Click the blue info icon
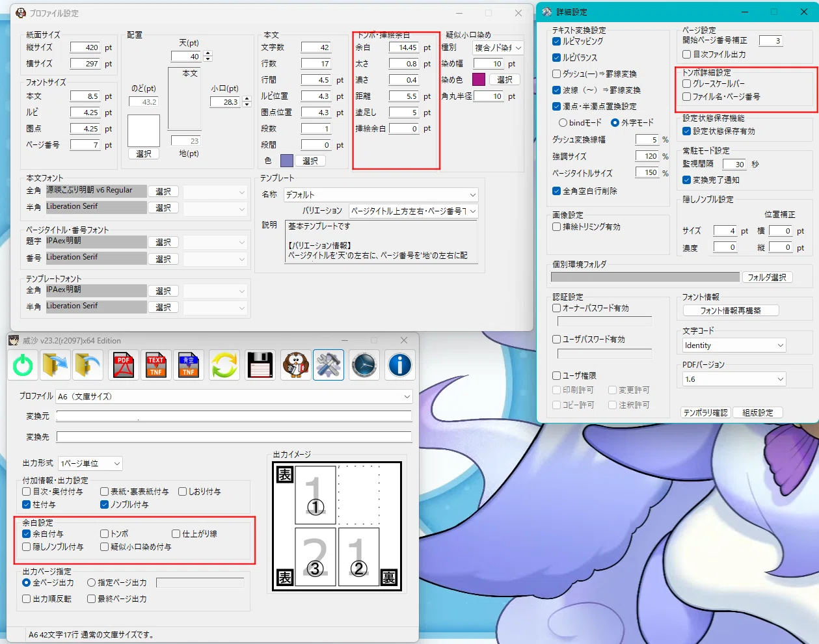The height and width of the screenshot is (644, 819). (400, 365)
